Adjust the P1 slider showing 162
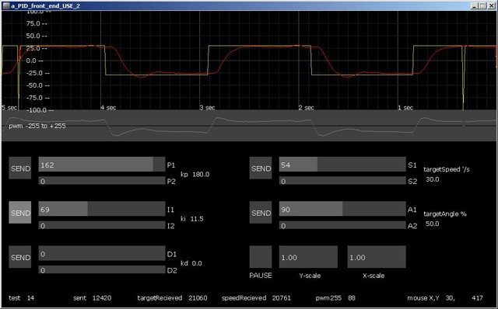498x309 pixels. coord(102,165)
